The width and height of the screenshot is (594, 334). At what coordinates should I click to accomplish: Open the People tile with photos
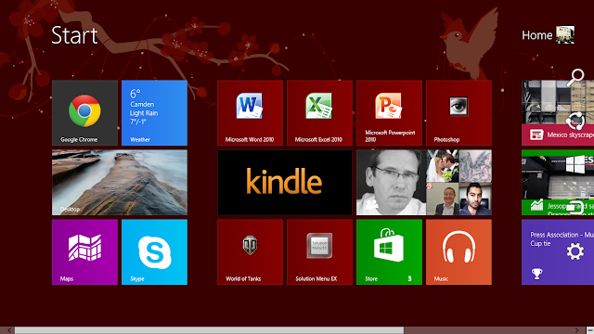(x=424, y=183)
